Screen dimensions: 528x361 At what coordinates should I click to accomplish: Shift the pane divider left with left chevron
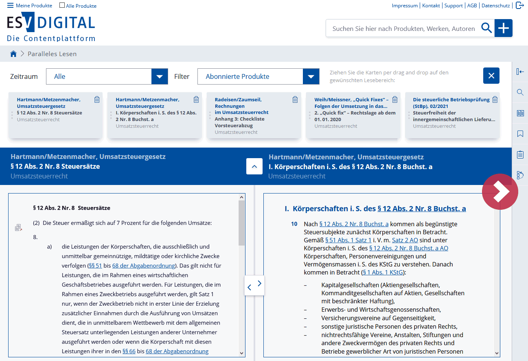click(249, 287)
